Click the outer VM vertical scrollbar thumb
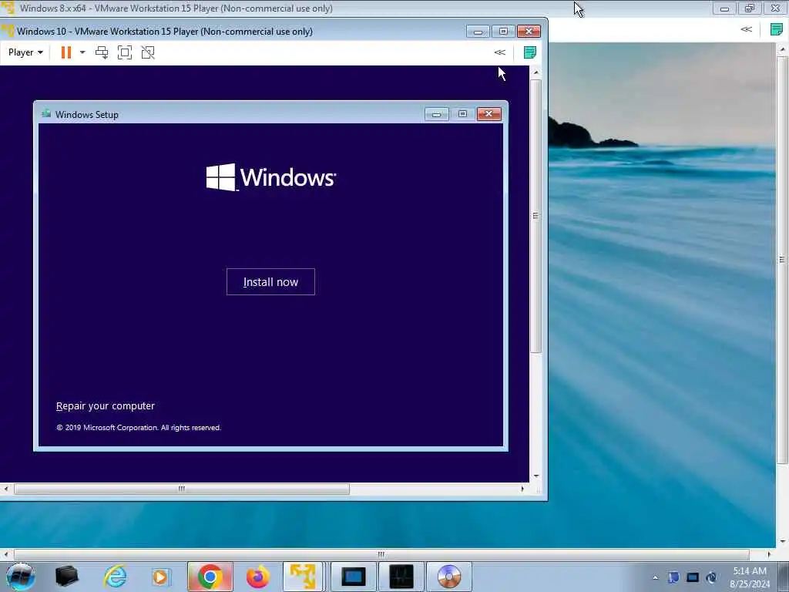This screenshot has width=789, height=592. click(782, 259)
